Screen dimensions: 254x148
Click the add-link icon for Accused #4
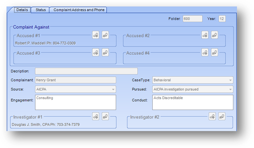pos(205,53)
